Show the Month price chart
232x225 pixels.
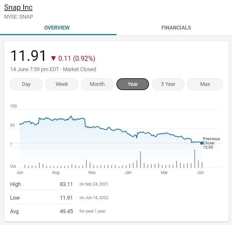pyautogui.click(x=97, y=84)
